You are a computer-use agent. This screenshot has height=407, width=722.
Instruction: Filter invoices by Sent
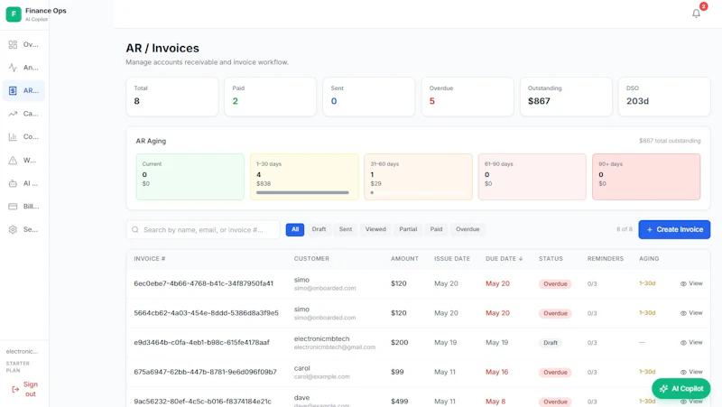click(346, 229)
